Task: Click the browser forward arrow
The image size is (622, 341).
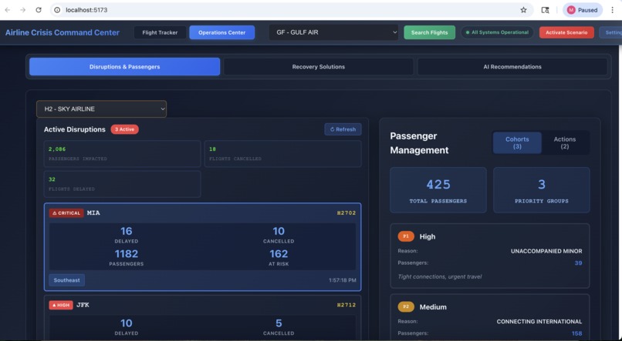Action: (23, 10)
